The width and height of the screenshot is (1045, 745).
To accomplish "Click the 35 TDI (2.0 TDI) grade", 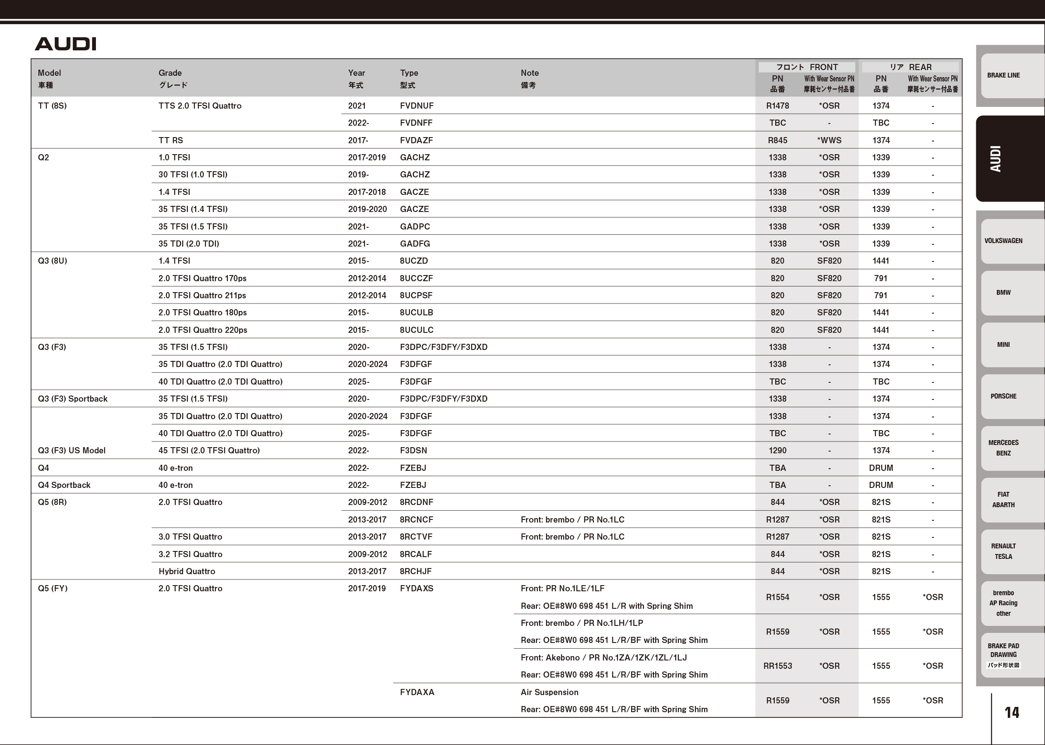I will [x=188, y=244].
